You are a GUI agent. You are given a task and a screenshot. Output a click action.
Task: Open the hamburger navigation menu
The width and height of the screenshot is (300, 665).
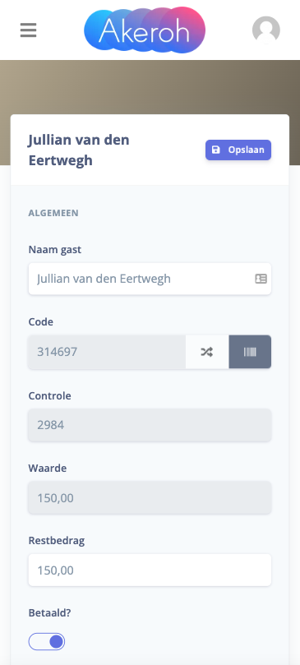point(29,30)
